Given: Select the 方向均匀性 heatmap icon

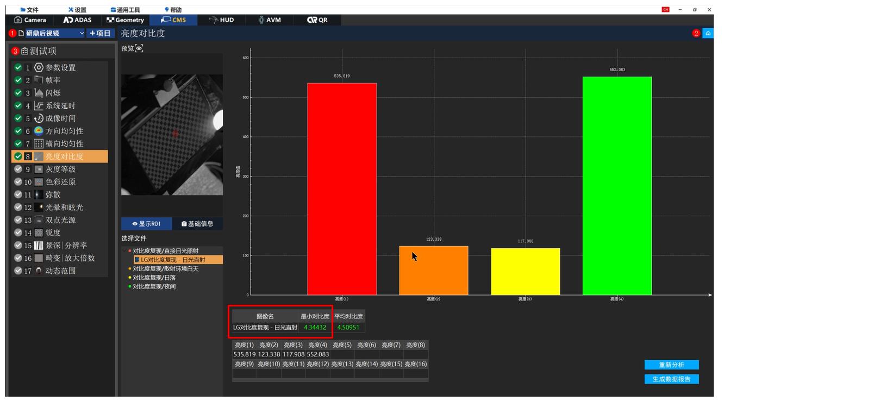Looking at the screenshot, I should [x=39, y=131].
